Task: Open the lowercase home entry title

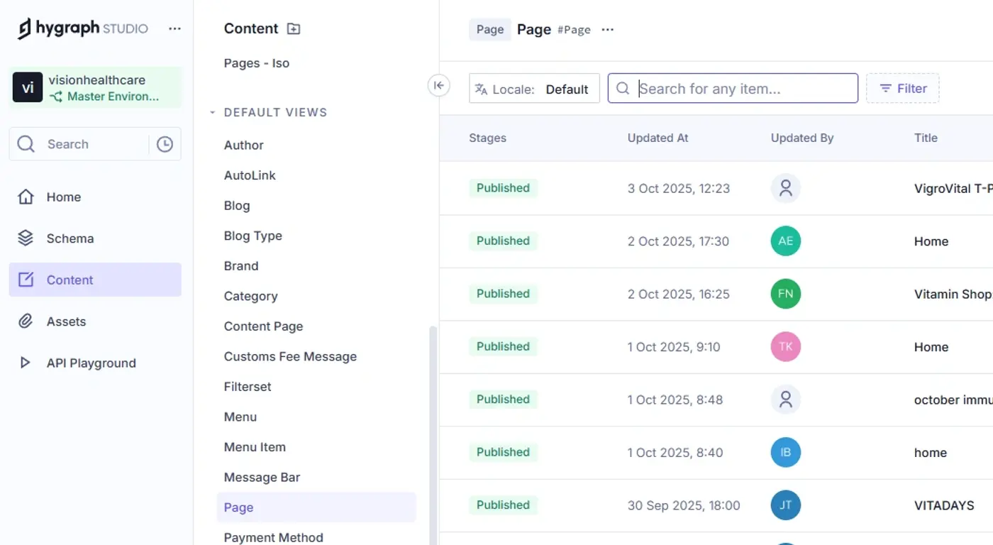Action: pos(931,453)
